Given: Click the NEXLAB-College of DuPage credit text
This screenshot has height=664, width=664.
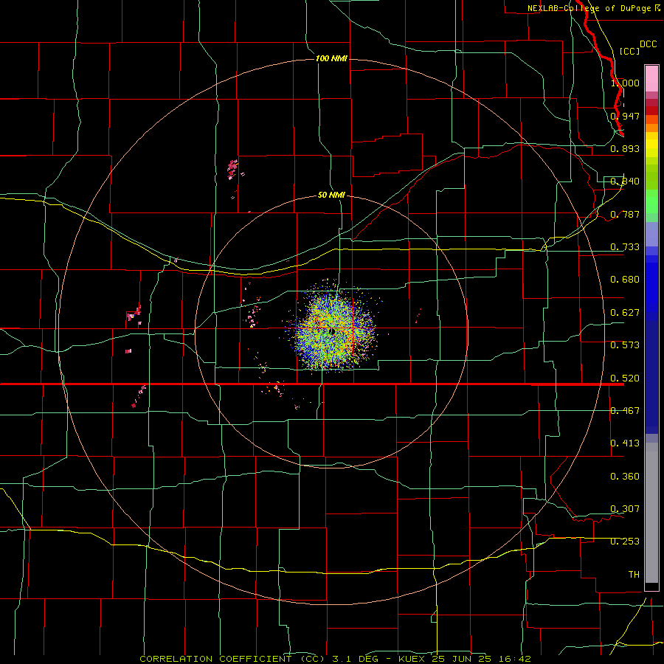Looking at the screenshot, I should tap(593, 8).
